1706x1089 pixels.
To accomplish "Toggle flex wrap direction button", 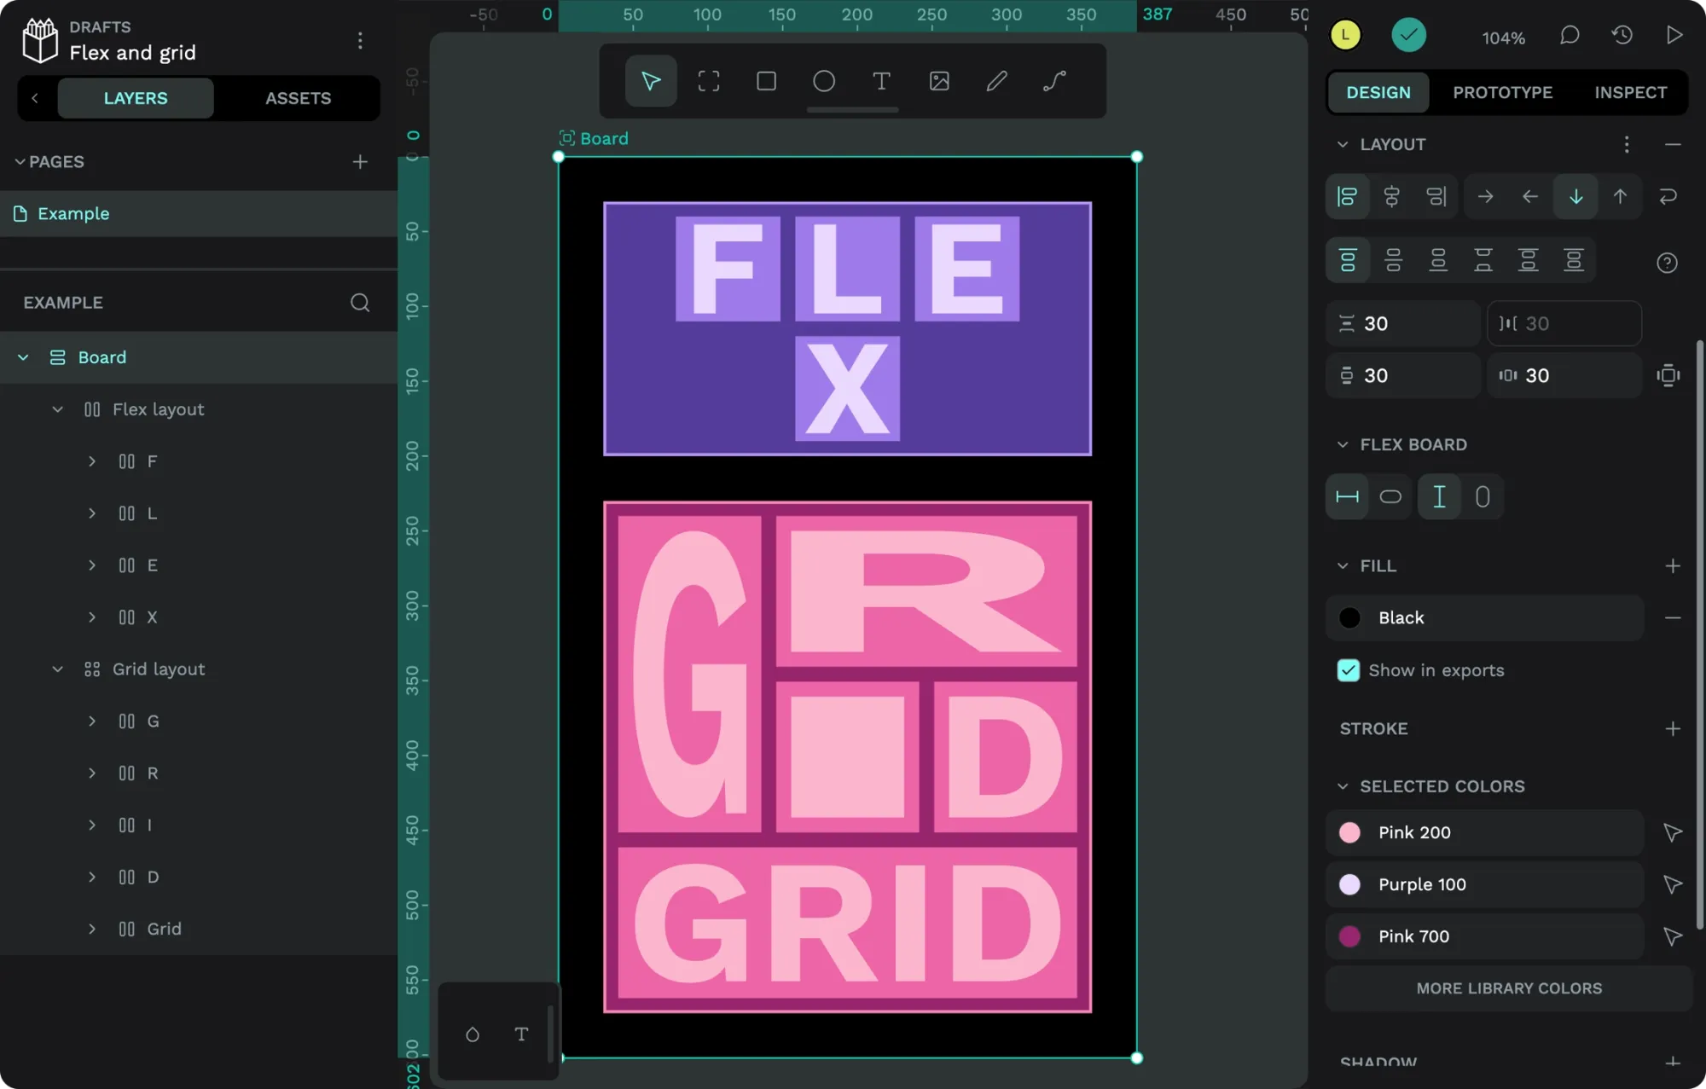I will 1668,197.
